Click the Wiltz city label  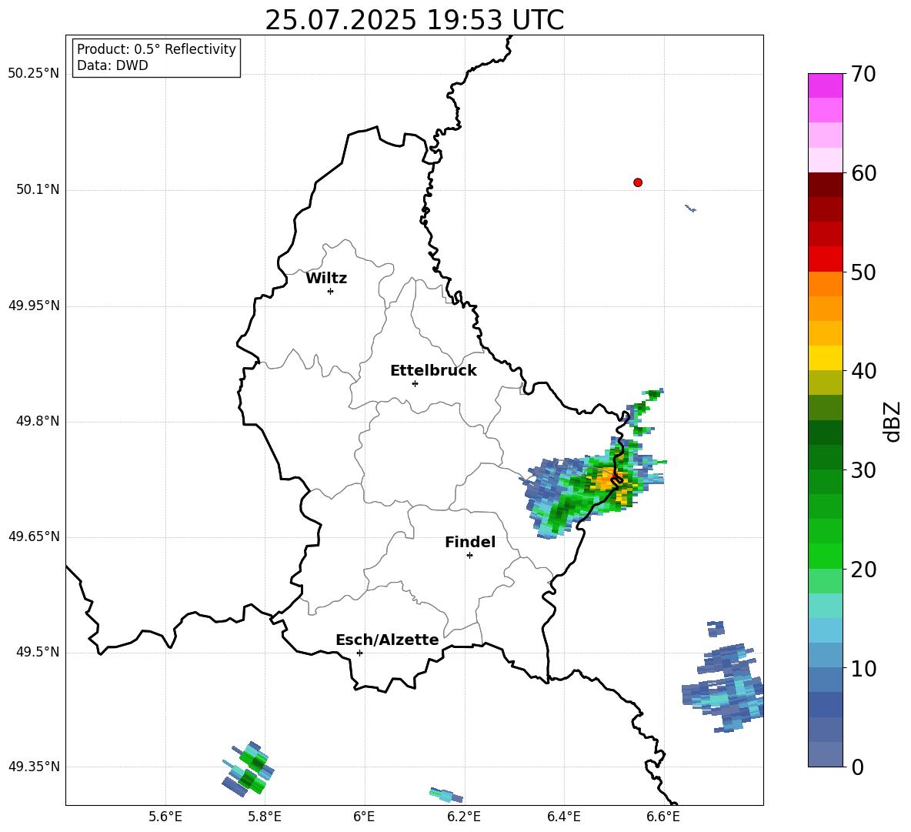point(326,279)
